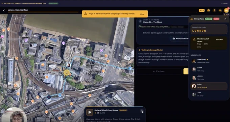Open the 2/5 stop counter badge
Screen dimensions: 230x122
(202, 10)
